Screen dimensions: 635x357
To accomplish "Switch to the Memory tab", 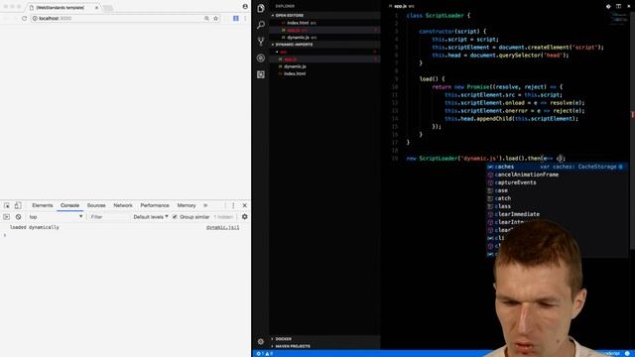I will 187,205.
